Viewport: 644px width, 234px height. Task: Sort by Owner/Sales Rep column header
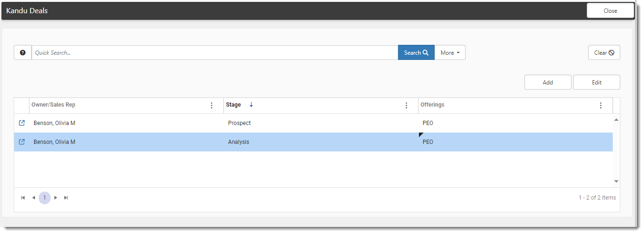[x=53, y=105]
